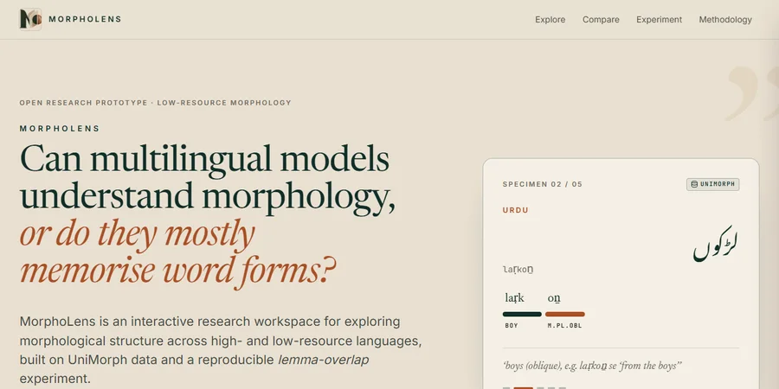Select the orange 'oṉ' suffix bar
779x389 pixels.
[x=565, y=314]
